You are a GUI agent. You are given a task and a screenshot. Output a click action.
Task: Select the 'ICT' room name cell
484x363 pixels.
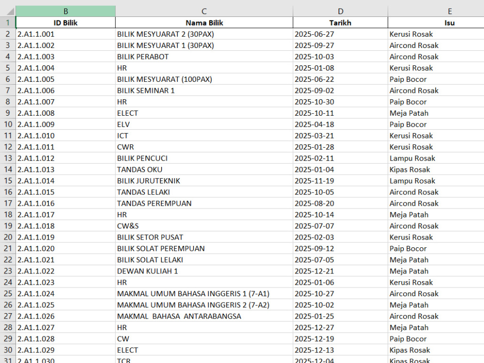(204, 136)
